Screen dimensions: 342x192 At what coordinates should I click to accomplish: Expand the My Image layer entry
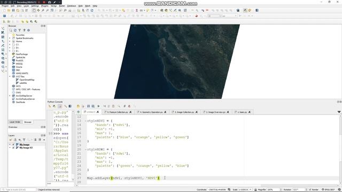tap(10, 145)
